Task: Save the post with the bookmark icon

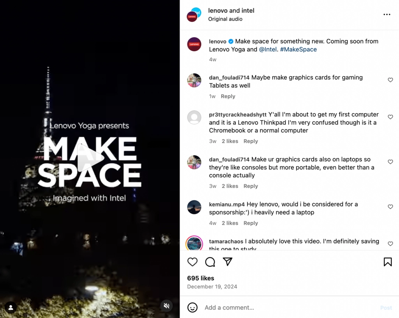Action: tap(388, 262)
